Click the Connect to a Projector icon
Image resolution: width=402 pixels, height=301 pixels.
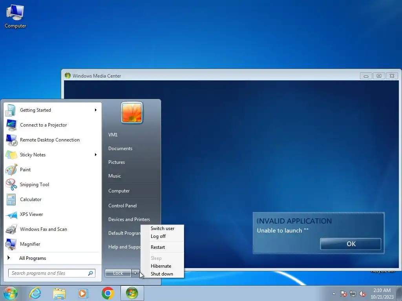coord(11,125)
